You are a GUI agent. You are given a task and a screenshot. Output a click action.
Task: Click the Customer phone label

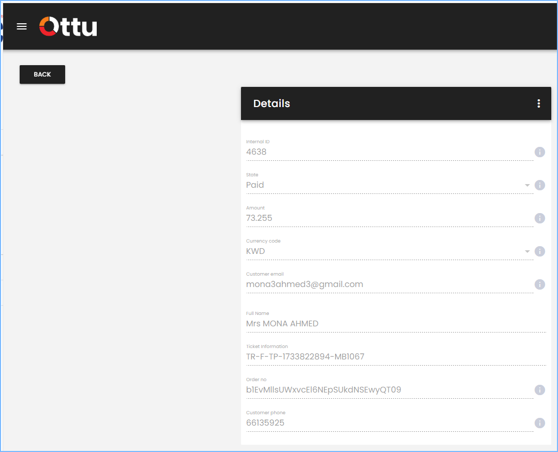pyautogui.click(x=265, y=413)
